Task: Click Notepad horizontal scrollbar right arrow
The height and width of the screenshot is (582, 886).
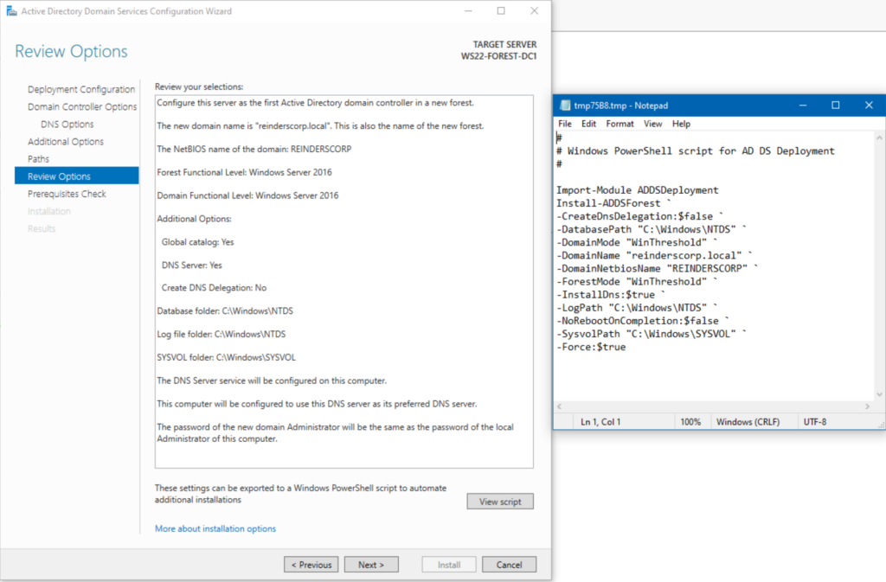Action: point(867,406)
